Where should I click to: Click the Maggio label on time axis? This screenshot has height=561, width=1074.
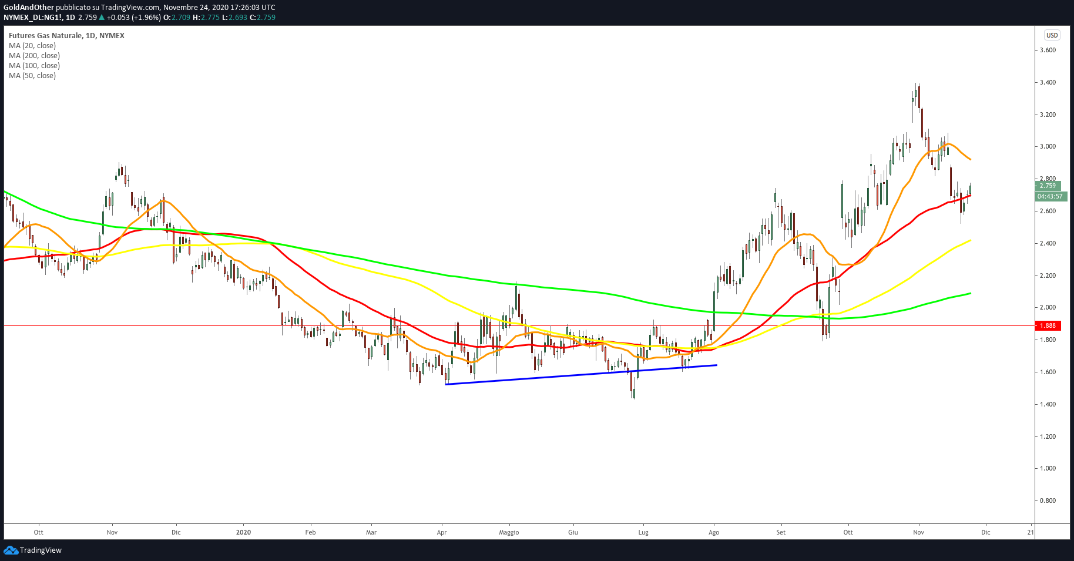pos(509,533)
